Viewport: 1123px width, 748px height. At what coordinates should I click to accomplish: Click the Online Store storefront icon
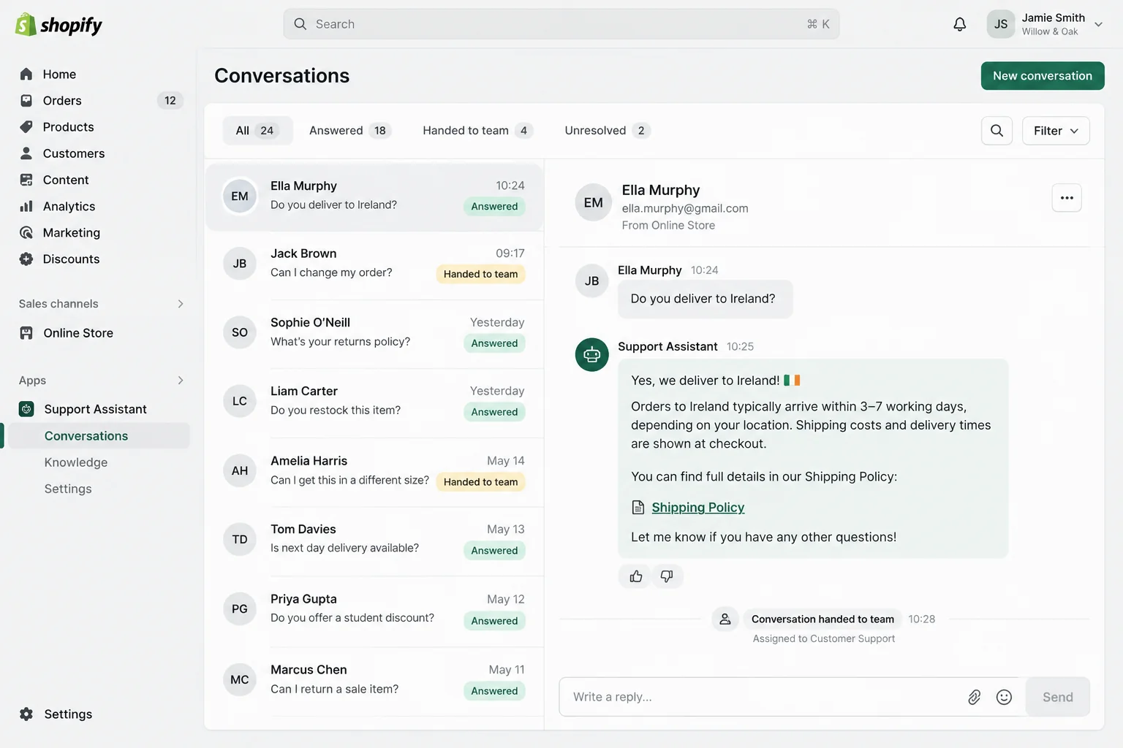26,333
